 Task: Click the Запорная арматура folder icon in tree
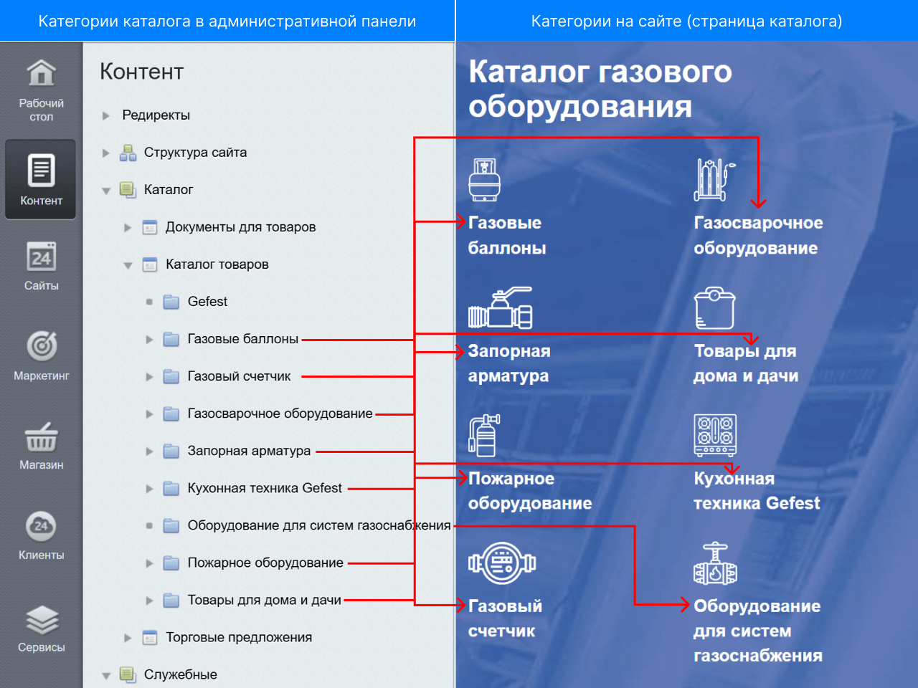pos(171,451)
